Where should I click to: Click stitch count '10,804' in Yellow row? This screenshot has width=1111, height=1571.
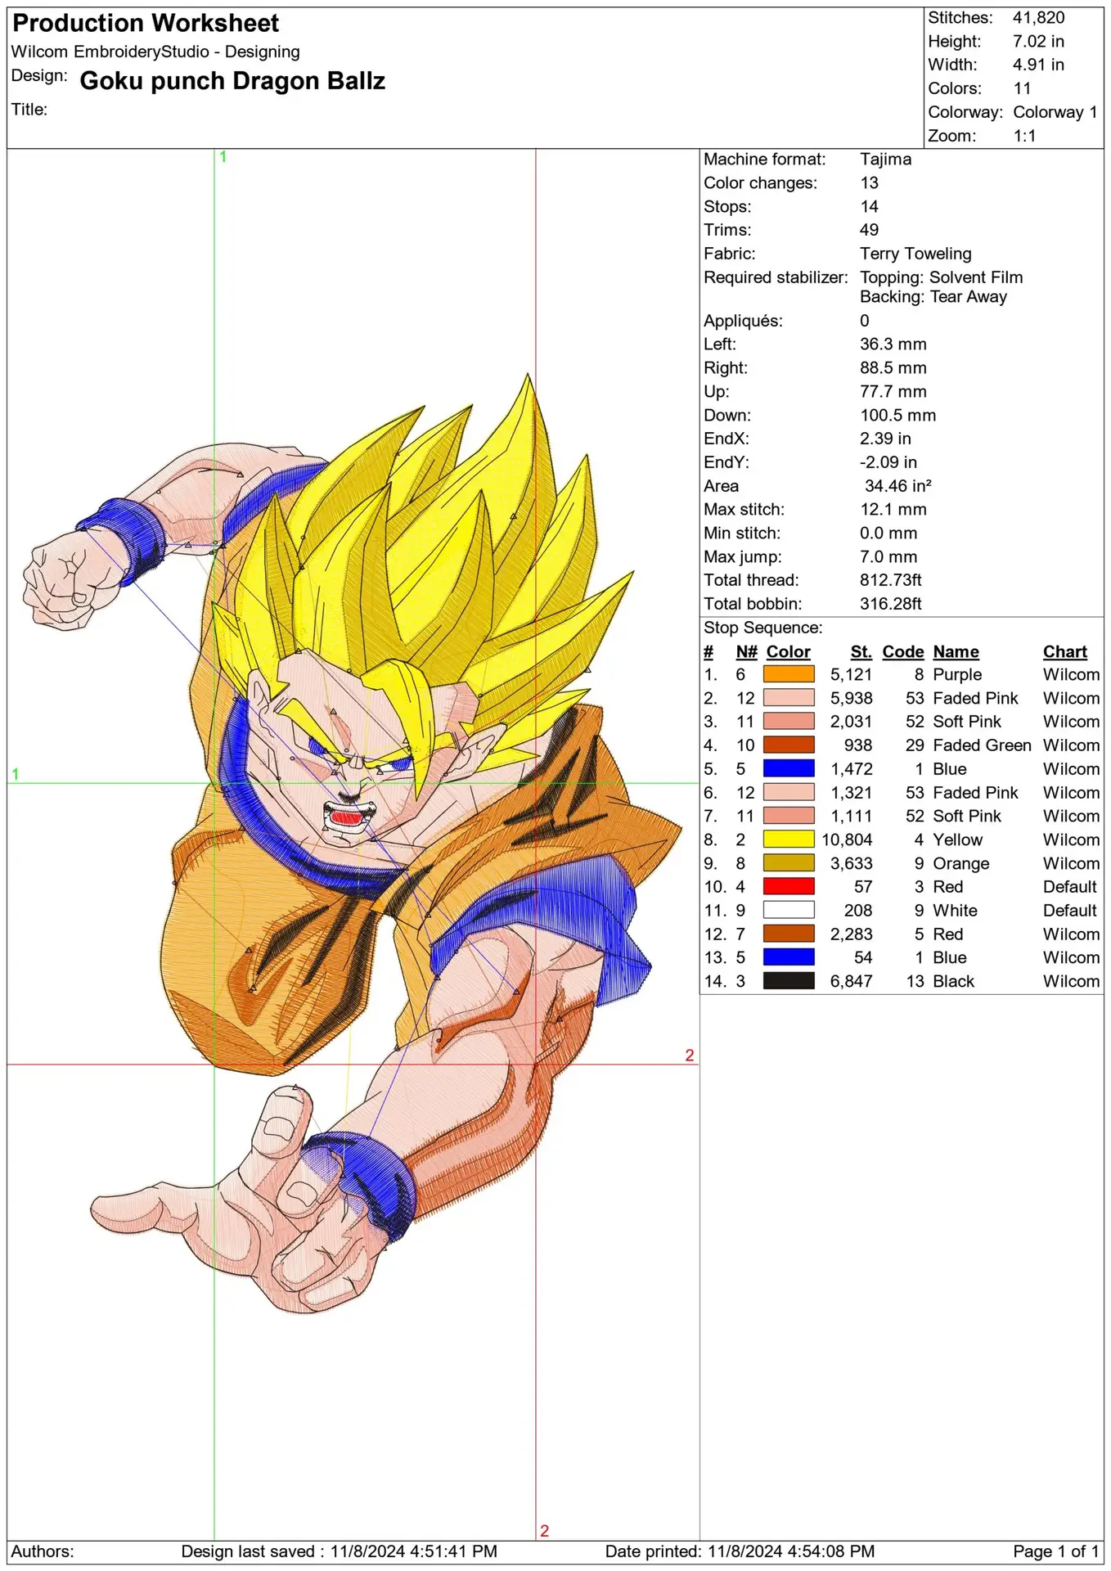(847, 840)
